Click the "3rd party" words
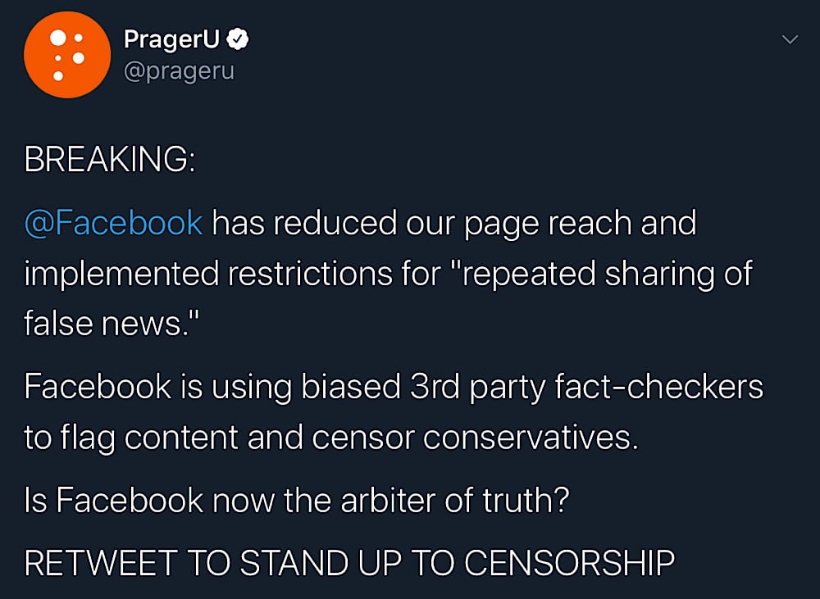 [x=477, y=388]
